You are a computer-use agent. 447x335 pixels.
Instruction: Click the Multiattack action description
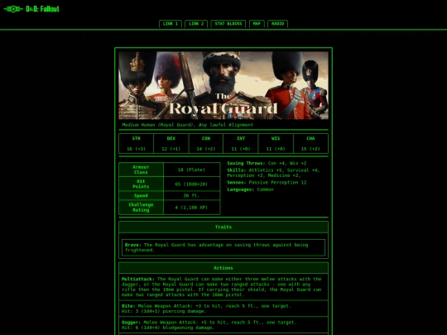223,287
